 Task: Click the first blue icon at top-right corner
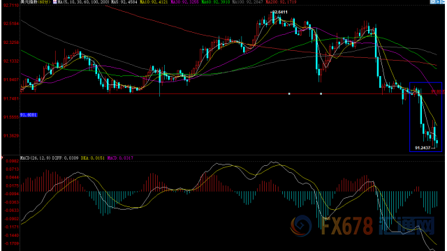(x=432, y=1)
